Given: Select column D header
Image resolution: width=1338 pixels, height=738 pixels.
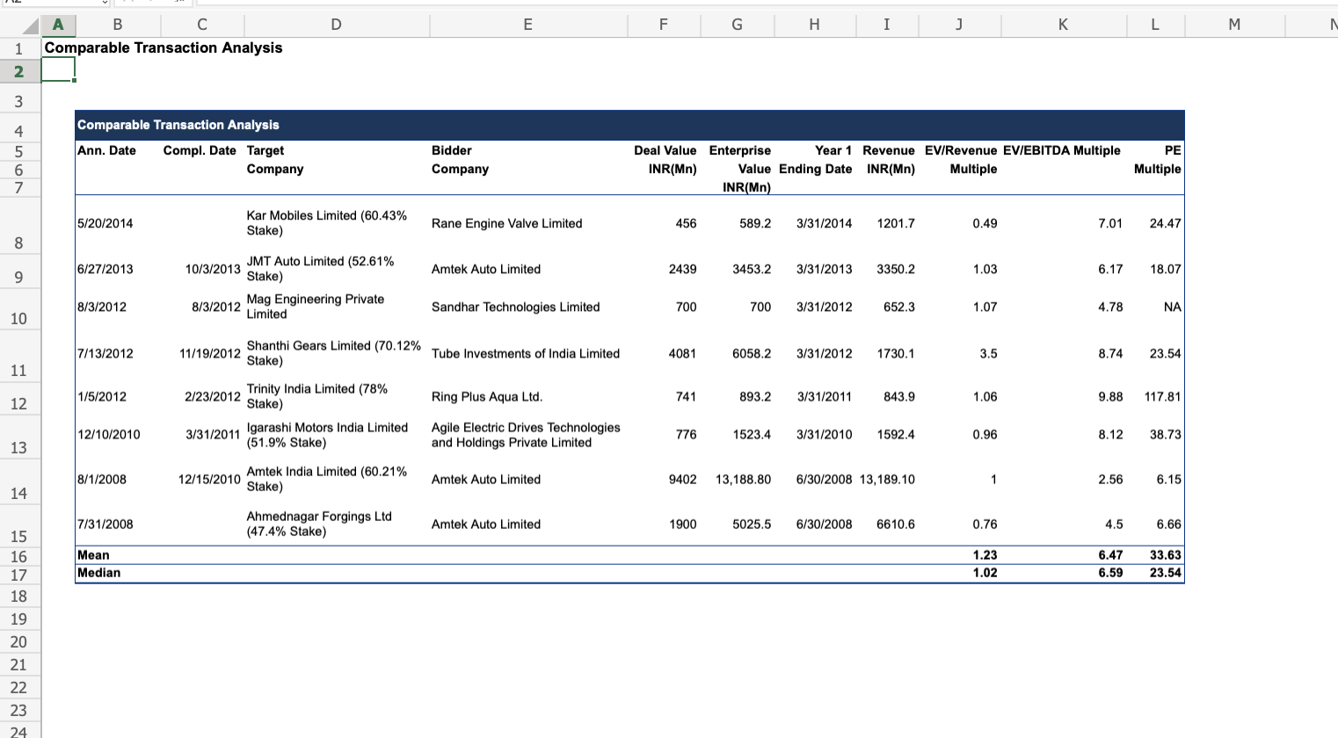Looking at the screenshot, I should 336,25.
